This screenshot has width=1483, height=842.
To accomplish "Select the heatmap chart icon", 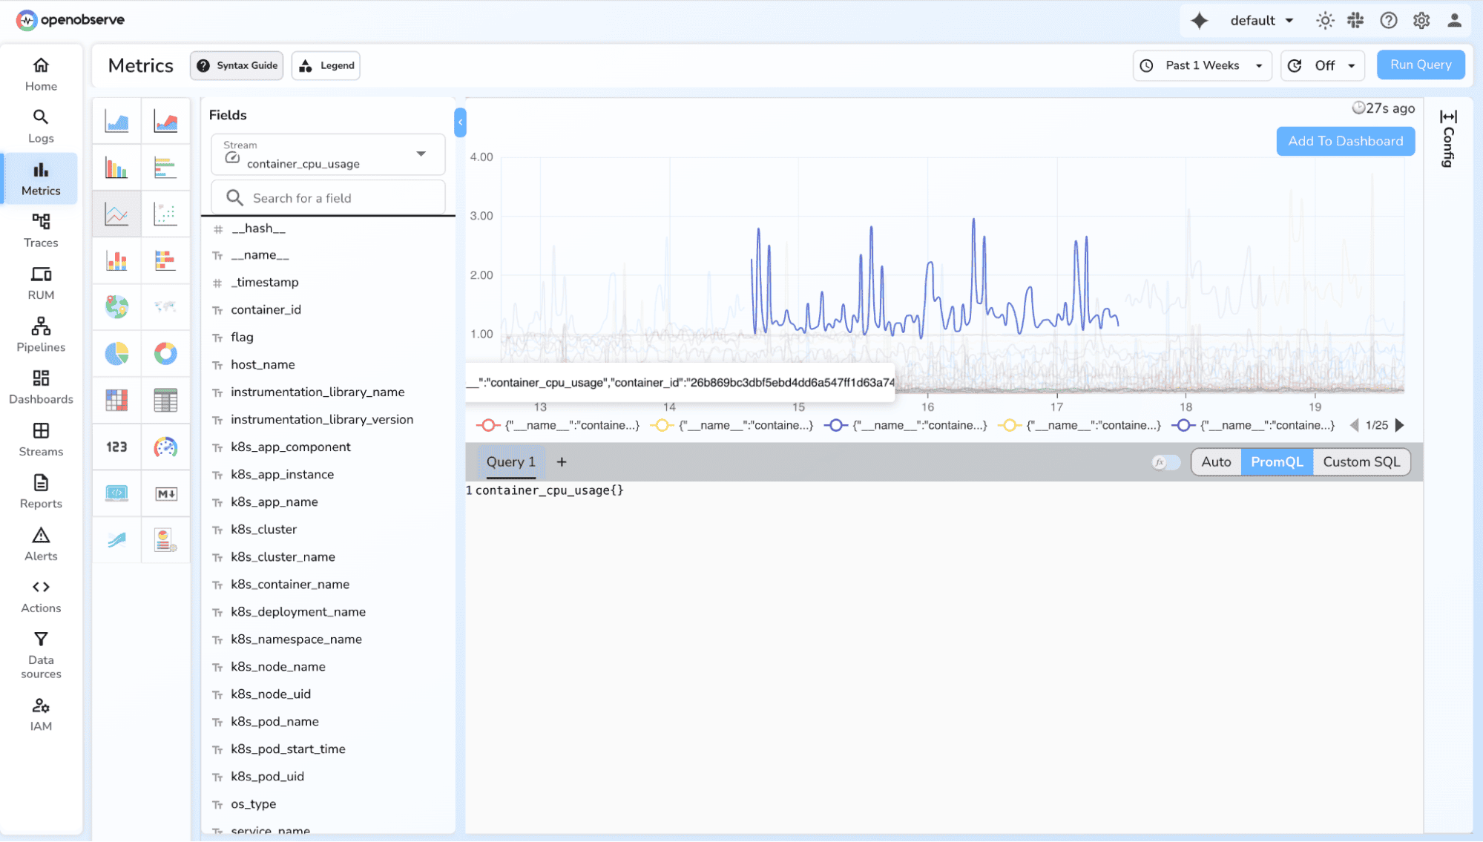I will tap(116, 401).
